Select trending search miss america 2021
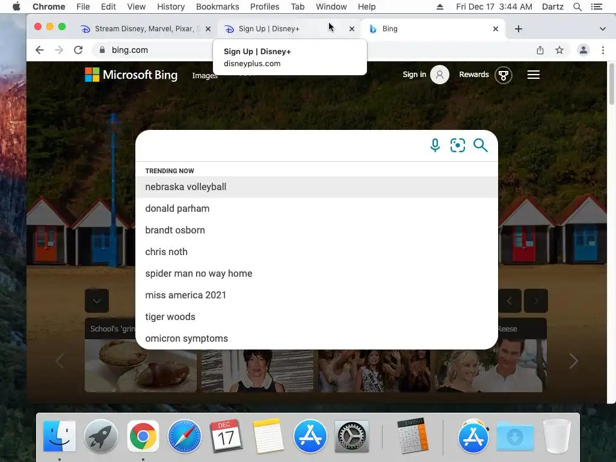This screenshot has height=462, width=616. tap(316, 295)
